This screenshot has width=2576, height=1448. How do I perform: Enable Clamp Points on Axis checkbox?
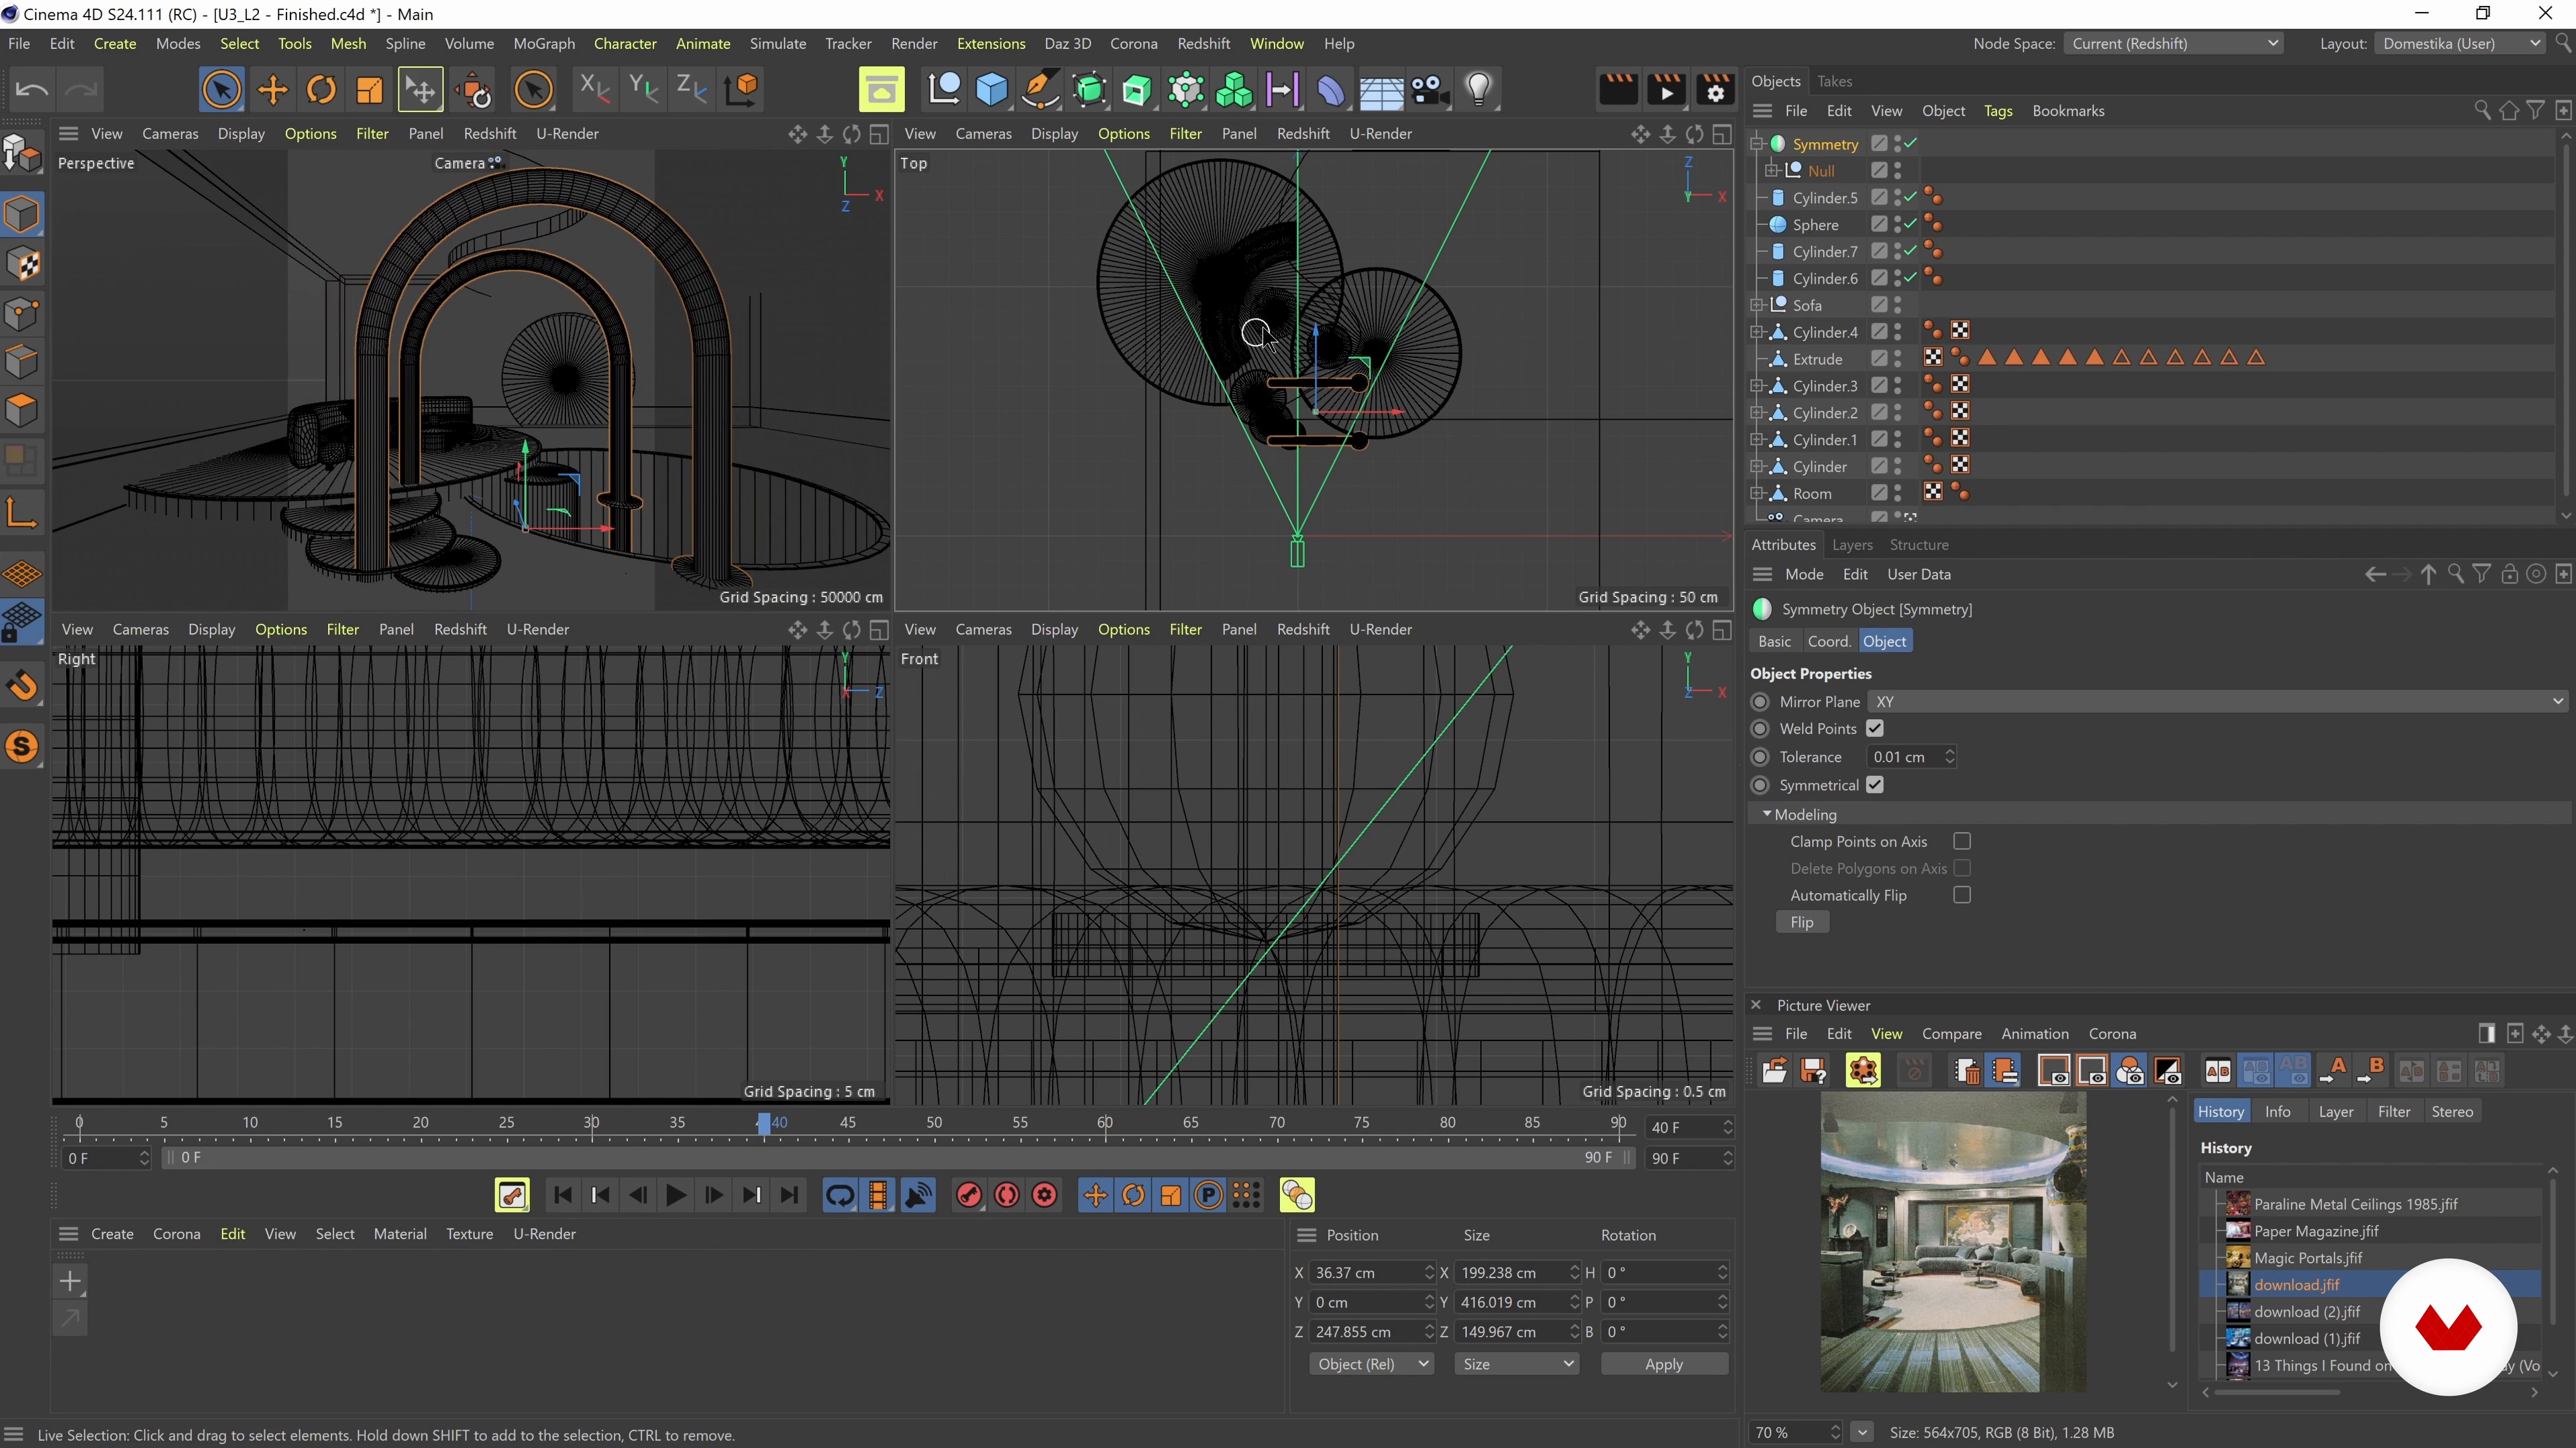click(1962, 841)
